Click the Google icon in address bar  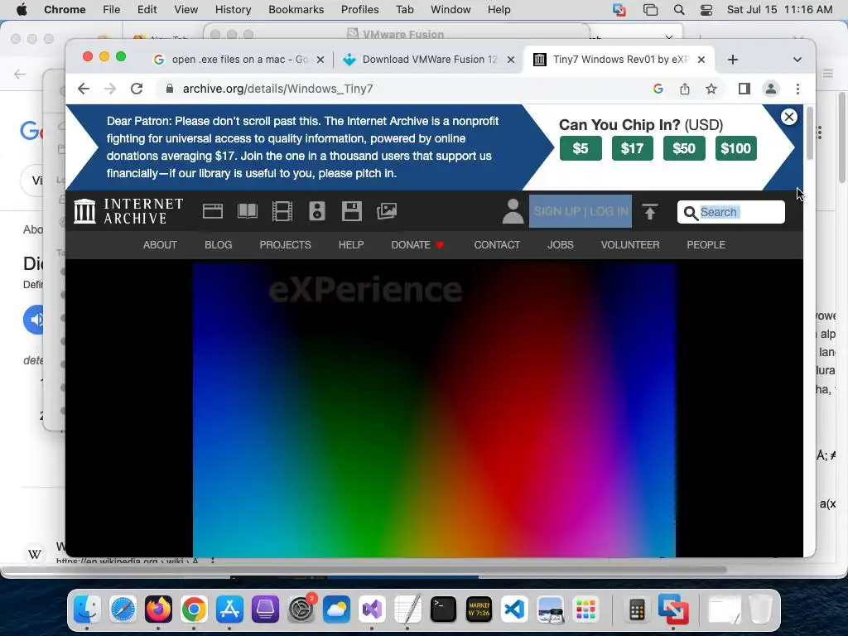[x=658, y=89]
